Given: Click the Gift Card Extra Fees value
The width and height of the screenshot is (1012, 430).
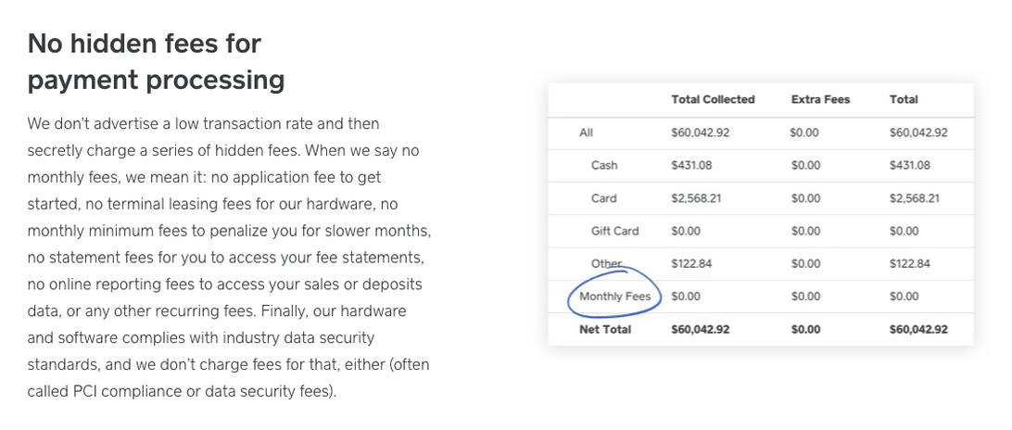Looking at the screenshot, I should point(805,231).
